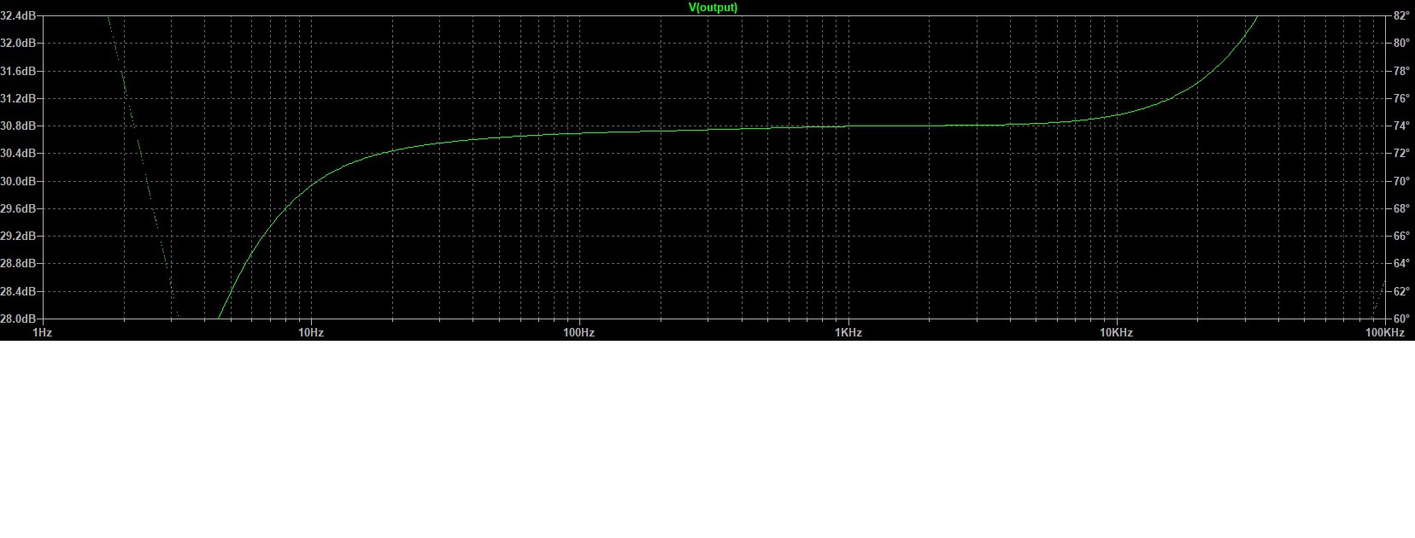The image size is (1415, 538).
Task: Click the 32.0dB magnitude axis label
Action: click(17, 43)
